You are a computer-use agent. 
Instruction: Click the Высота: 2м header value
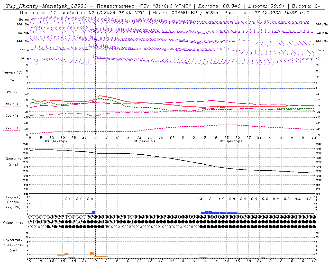[x=306, y=6]
